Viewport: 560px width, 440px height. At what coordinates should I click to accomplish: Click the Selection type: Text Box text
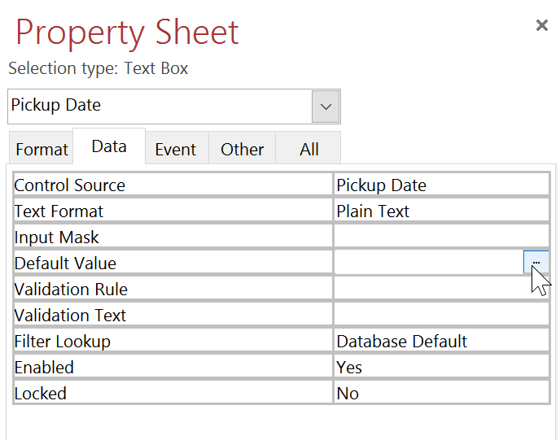click(98, 68)
